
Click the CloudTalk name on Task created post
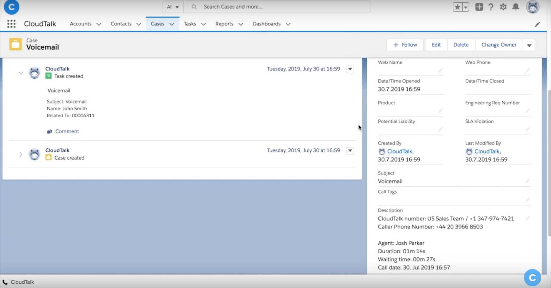coord(57,69)
